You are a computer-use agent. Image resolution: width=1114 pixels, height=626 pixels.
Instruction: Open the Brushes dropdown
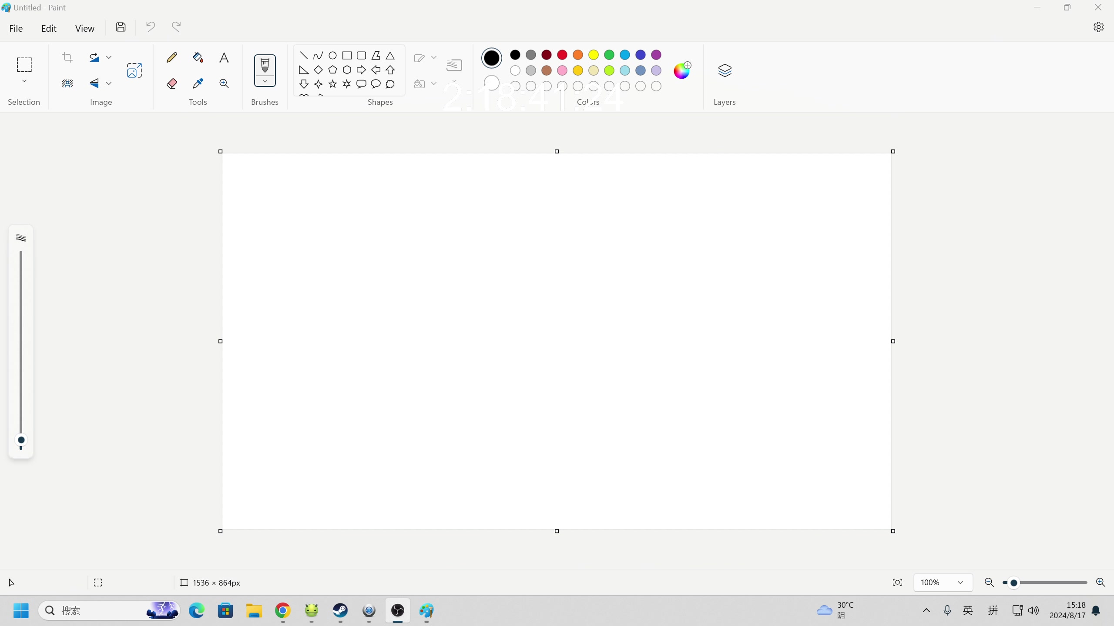[x=265, y=82]
